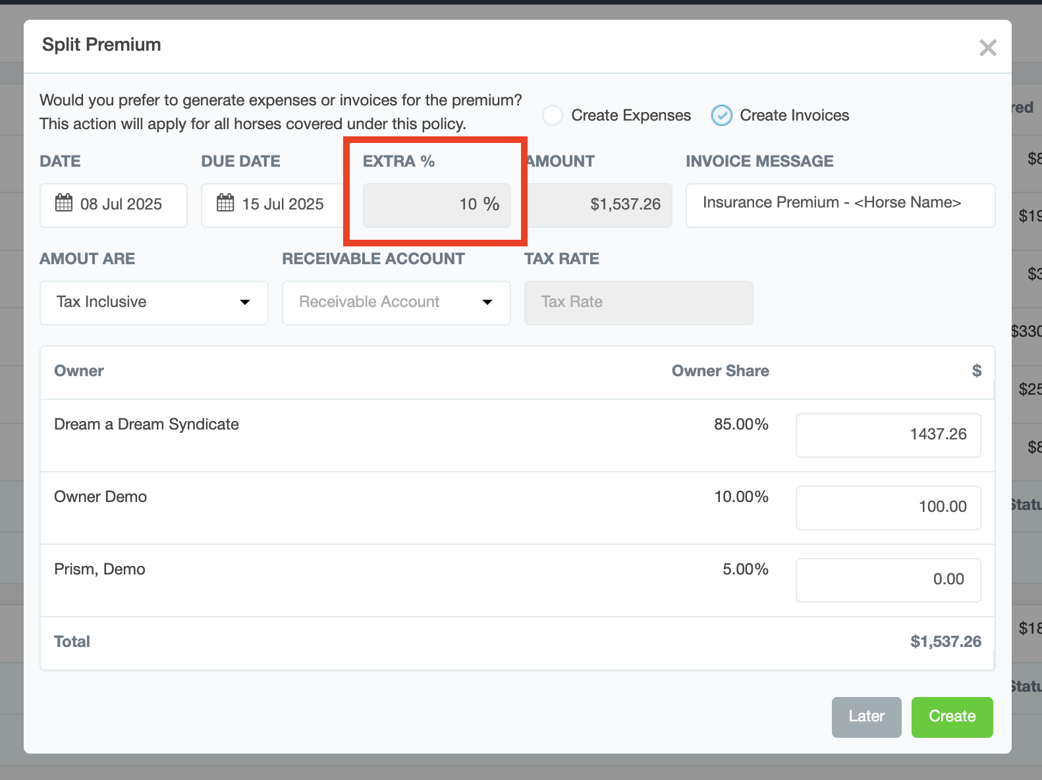Close the Split Premium dialog
Image resolution: width=1042 pixels, height=780 pixels.
[987, 47]
